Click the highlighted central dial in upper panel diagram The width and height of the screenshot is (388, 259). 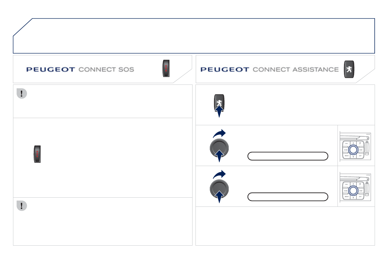(353, 150)
